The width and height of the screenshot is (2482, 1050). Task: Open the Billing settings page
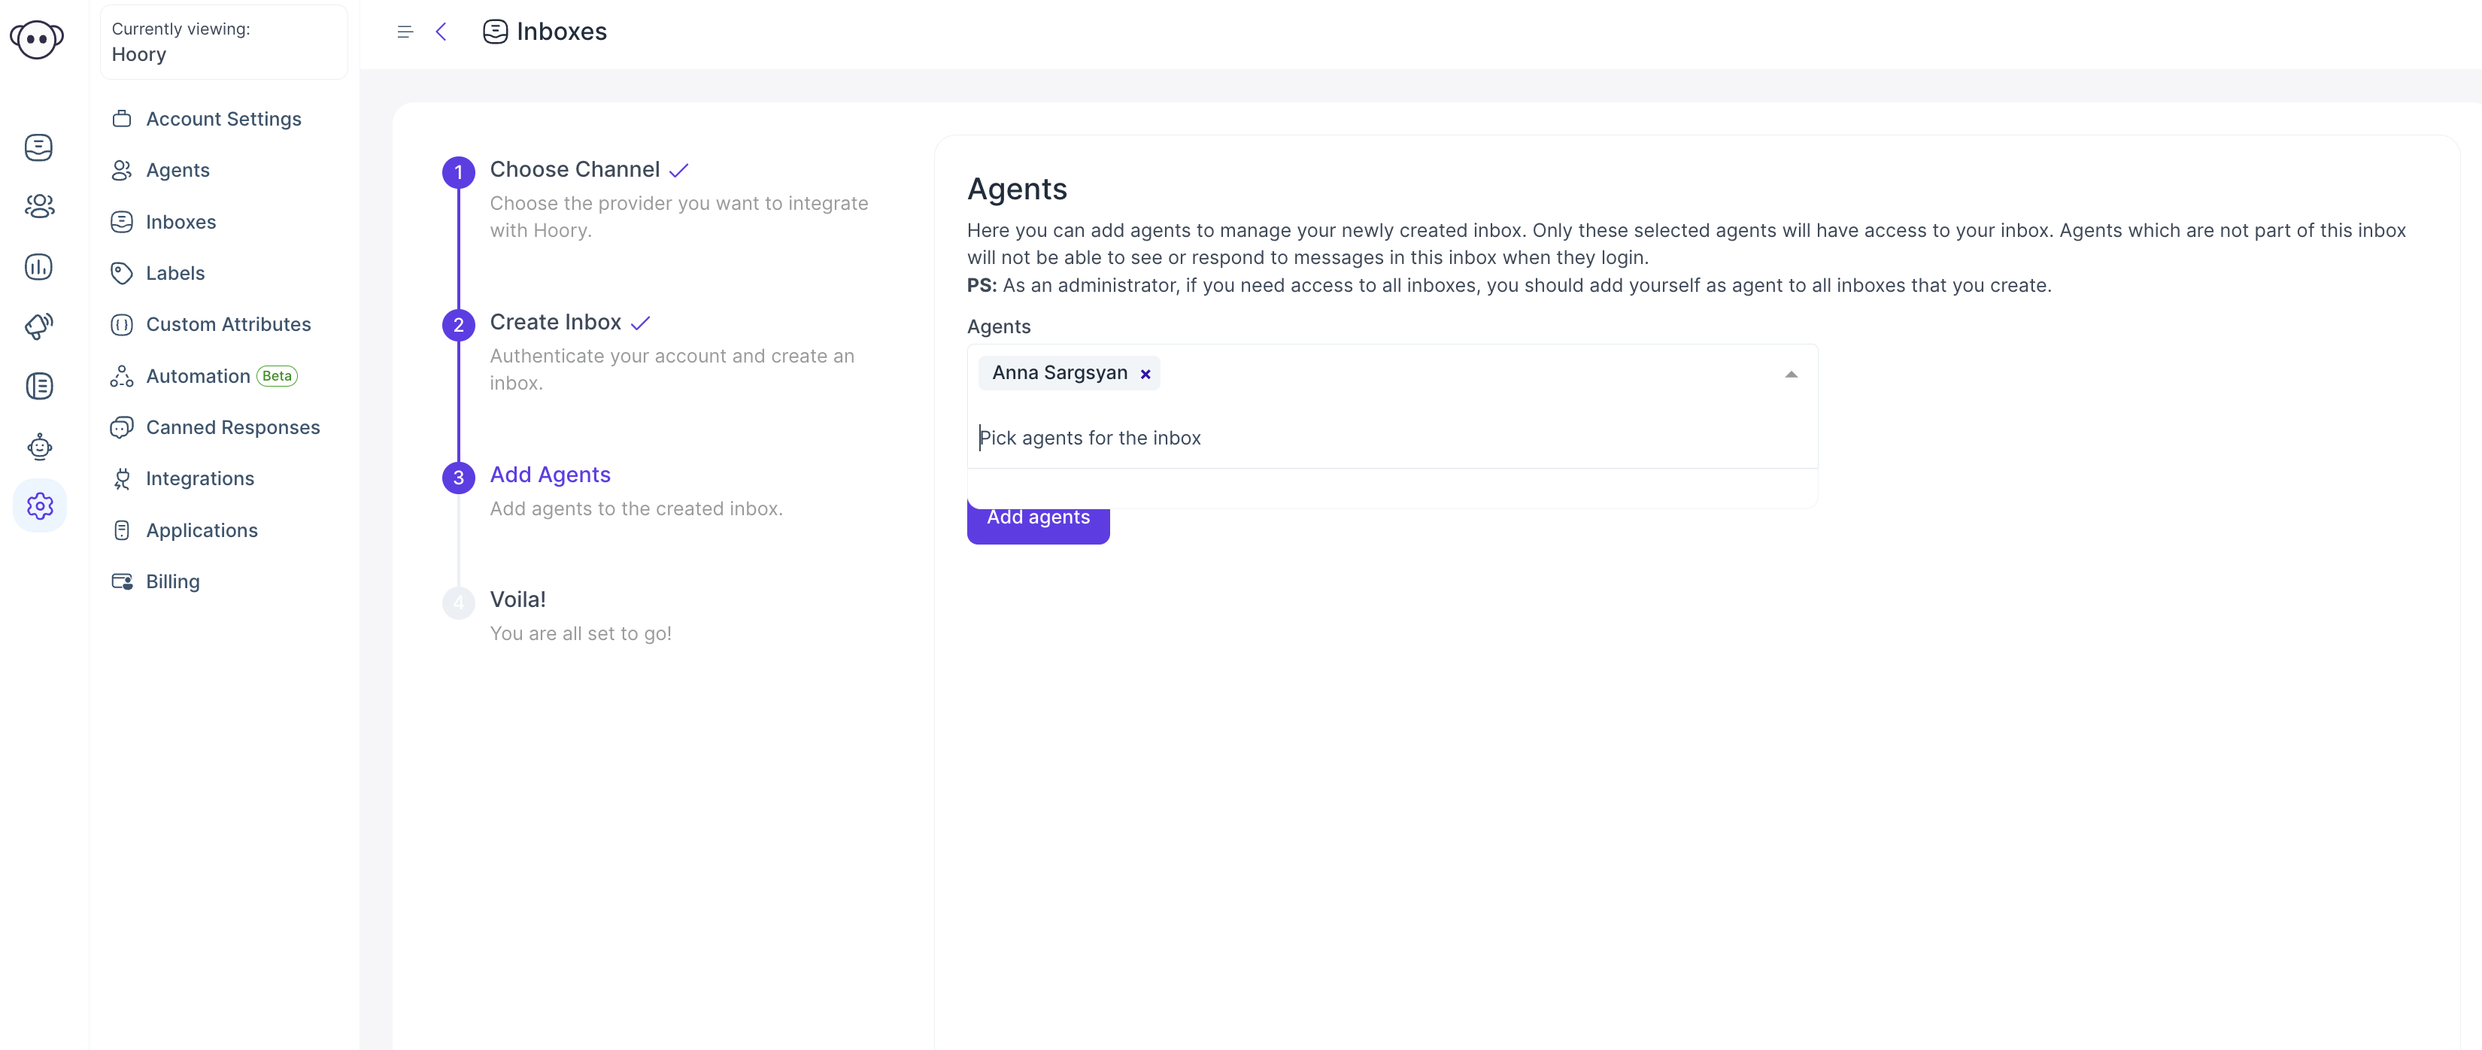[x=172, y=580]
